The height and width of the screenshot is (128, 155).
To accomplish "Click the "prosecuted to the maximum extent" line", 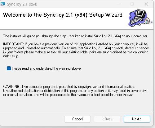I will pyautogui.click(x=69, y=95).
